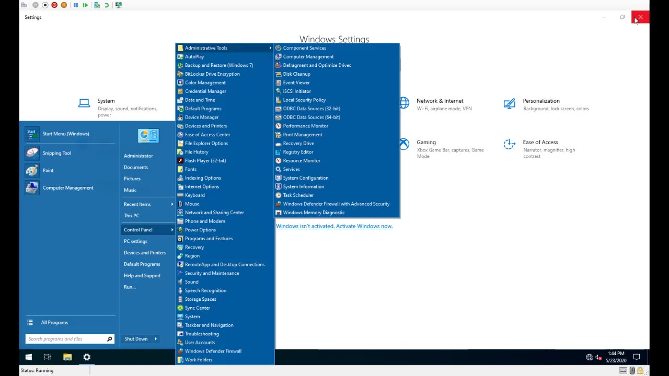The image size is (669, 376).
Task: Open File Explorer from the taskbar
Action: 67,357
